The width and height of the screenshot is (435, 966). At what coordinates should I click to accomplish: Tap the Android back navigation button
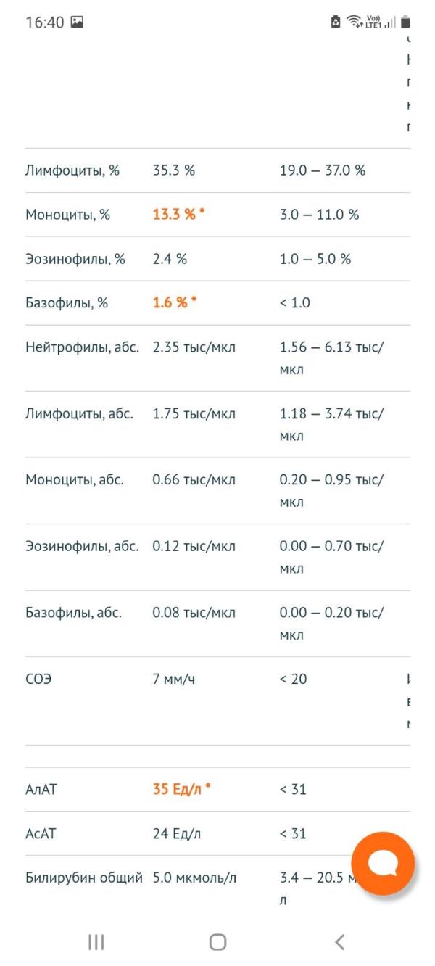pyautogui.click(x=339, y=941)
